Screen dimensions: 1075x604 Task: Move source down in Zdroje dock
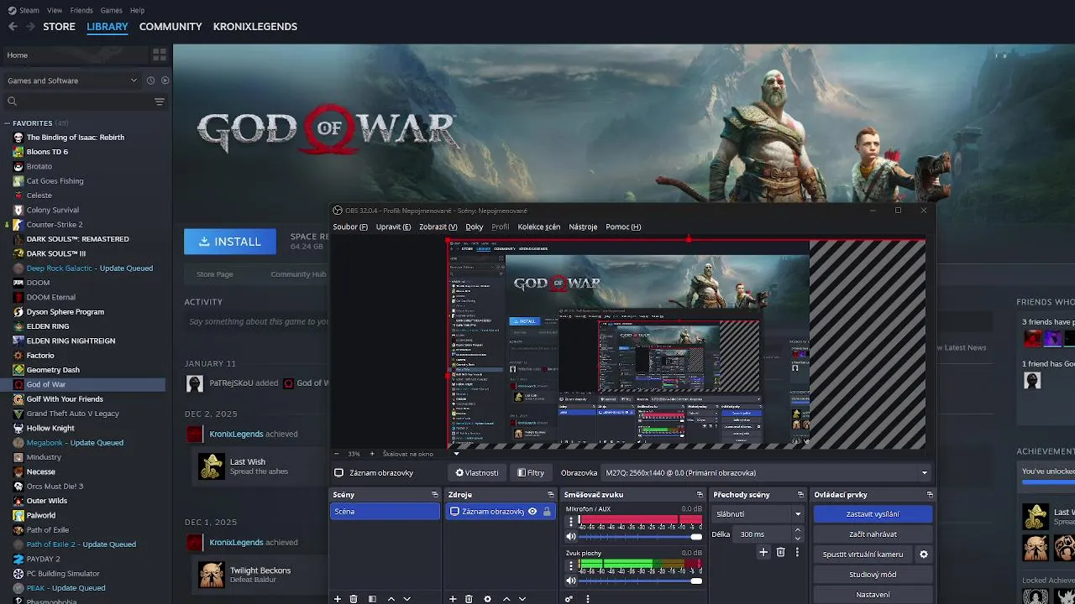522,599
